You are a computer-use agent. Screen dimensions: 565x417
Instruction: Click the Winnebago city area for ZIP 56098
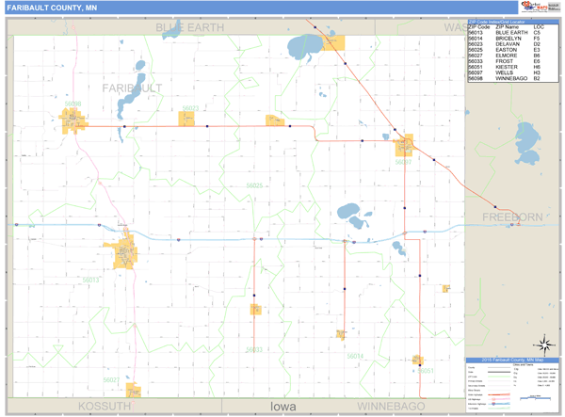coord(72,120)
